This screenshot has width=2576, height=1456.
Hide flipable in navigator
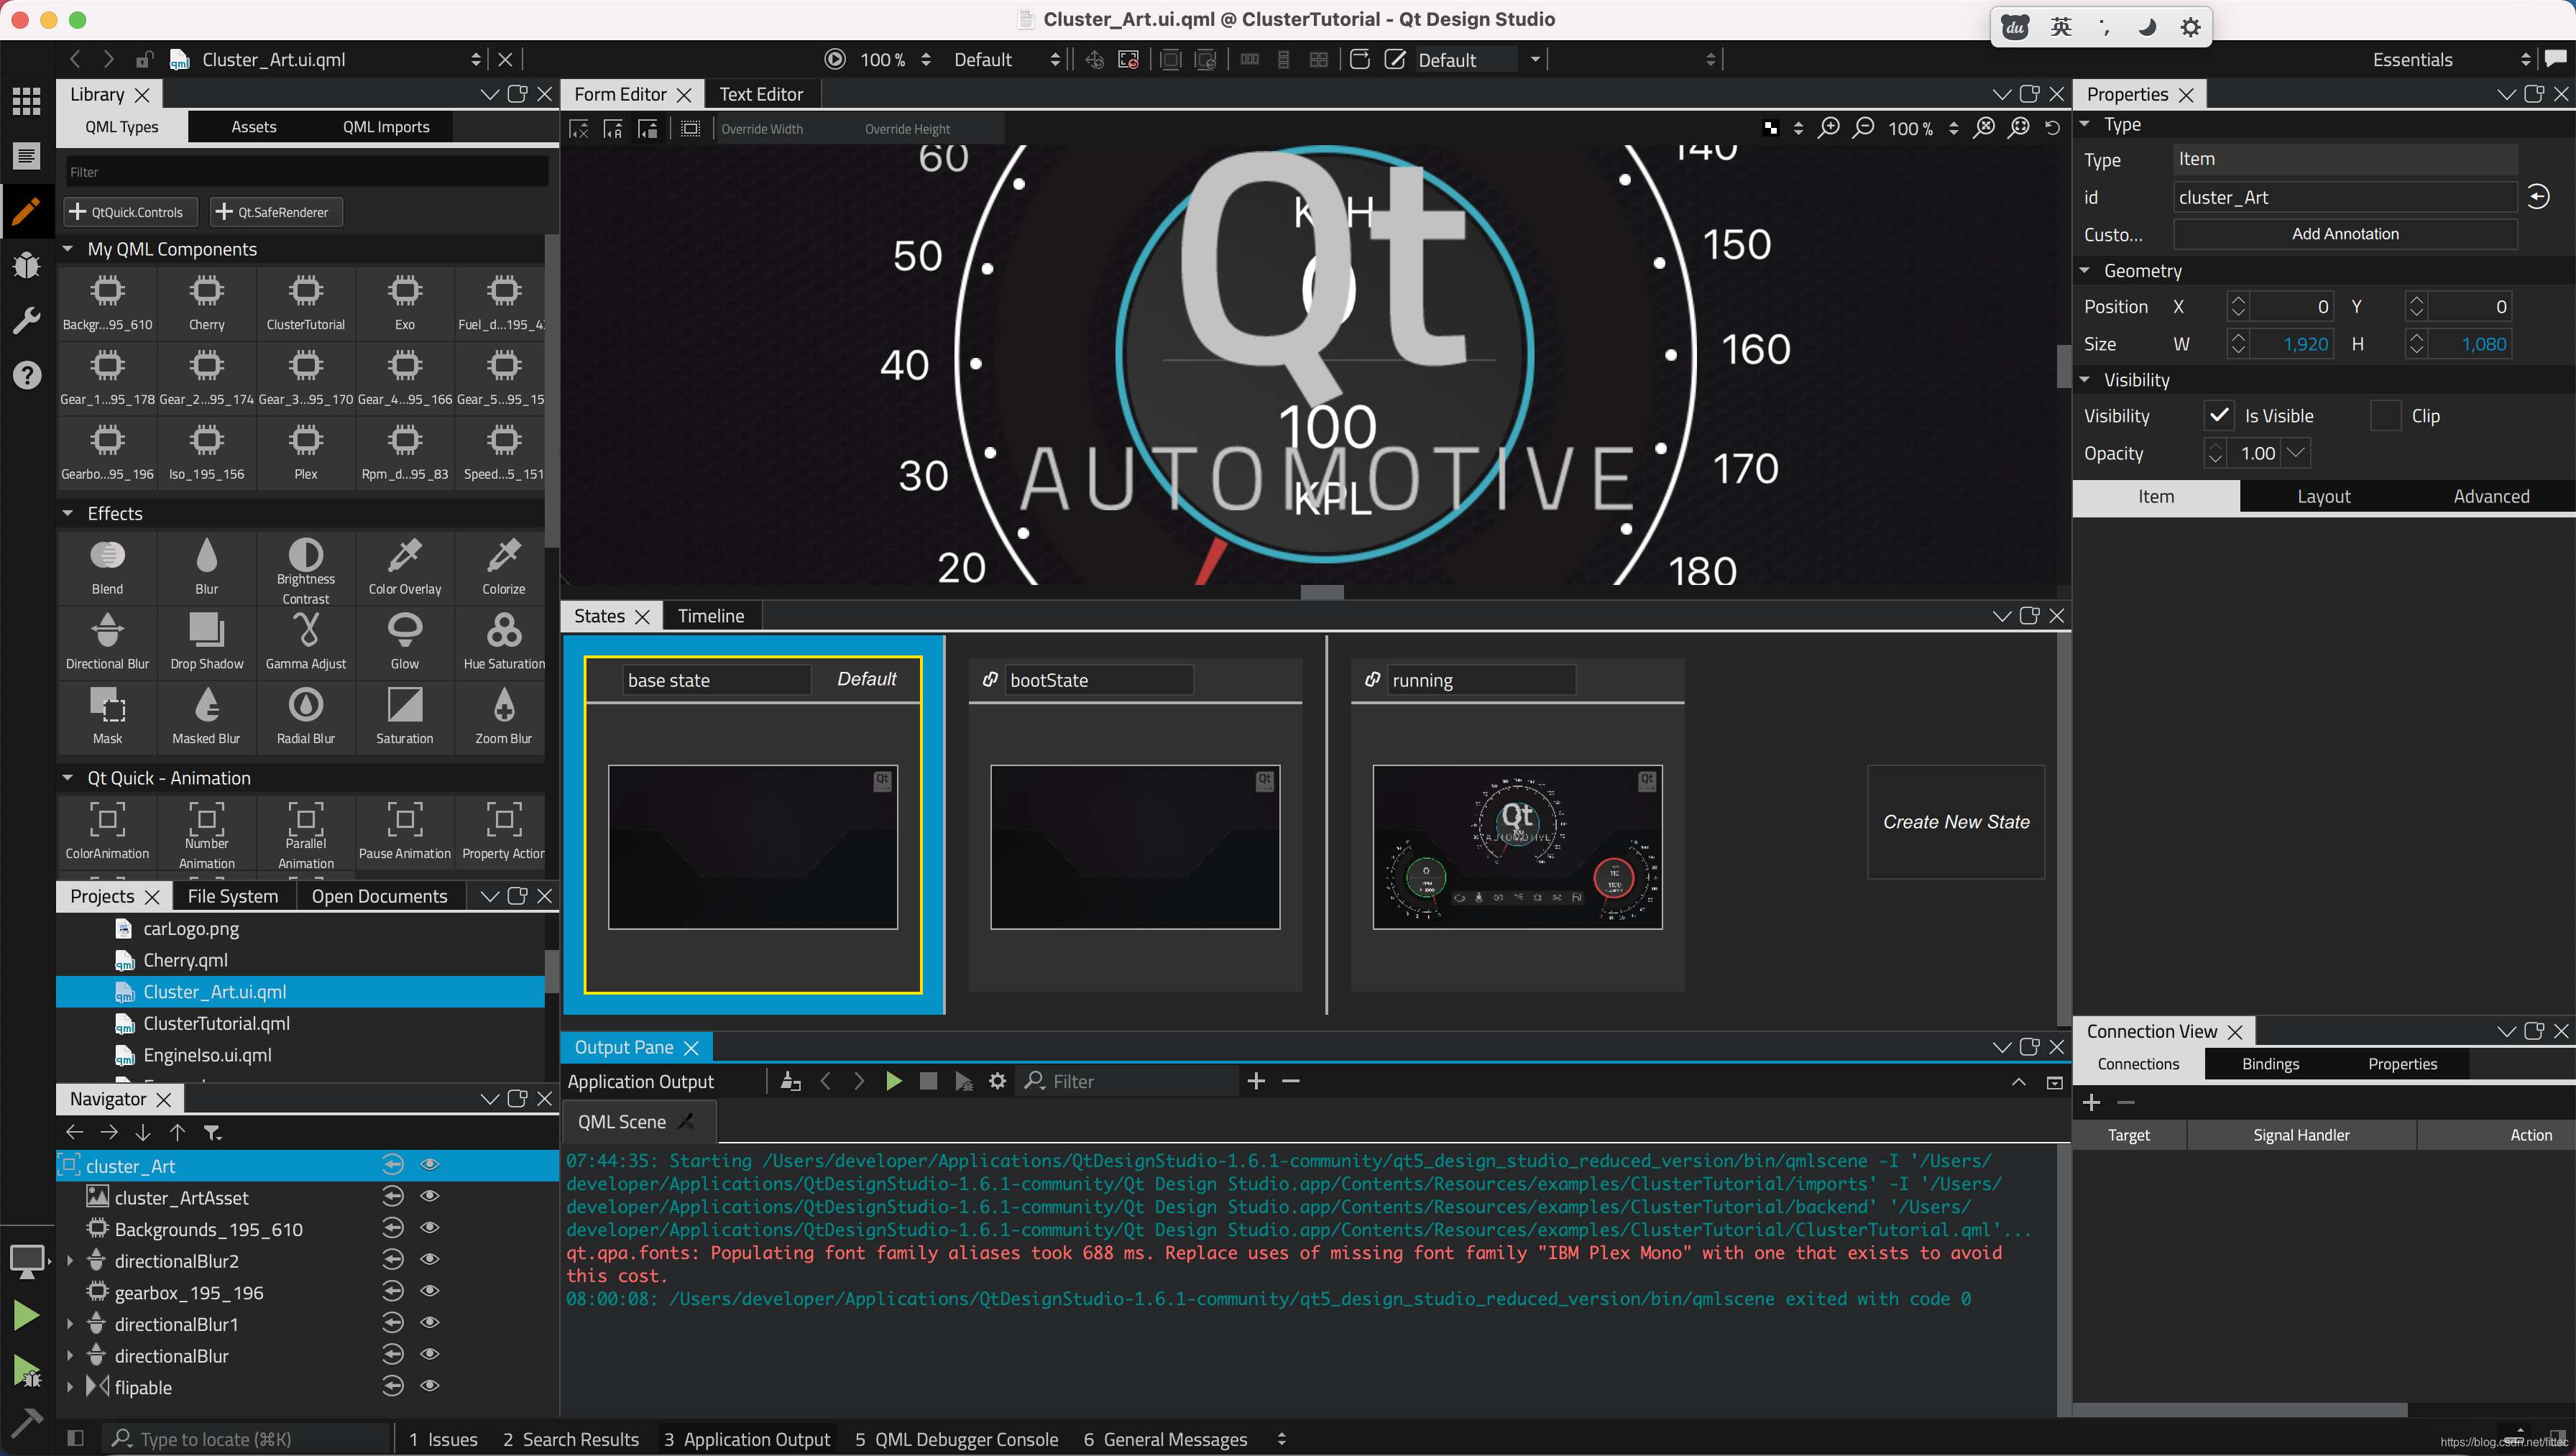(430, 1386)
